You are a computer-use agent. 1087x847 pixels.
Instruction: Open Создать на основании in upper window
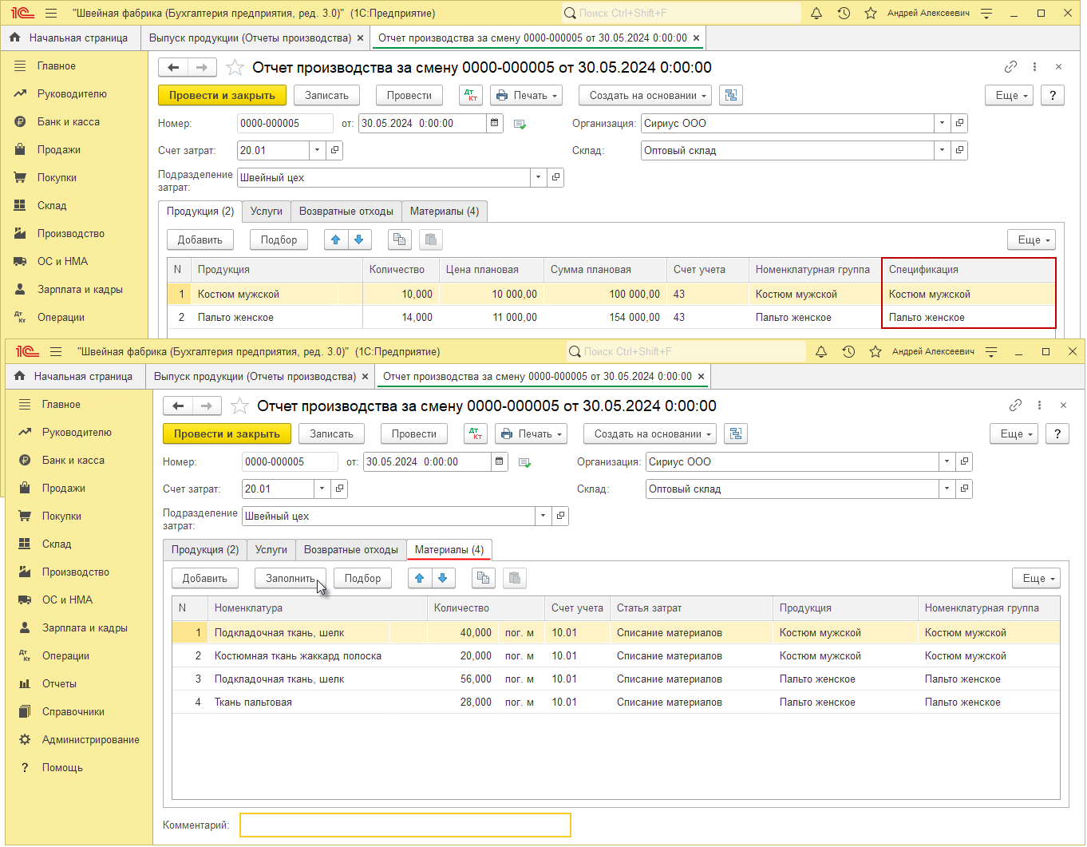645,95
